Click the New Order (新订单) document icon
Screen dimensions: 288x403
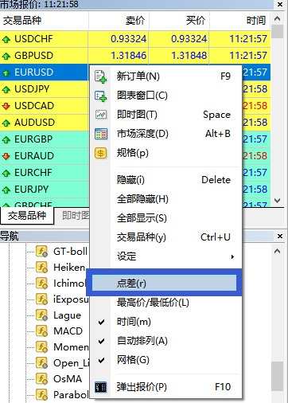pos(101,76)
